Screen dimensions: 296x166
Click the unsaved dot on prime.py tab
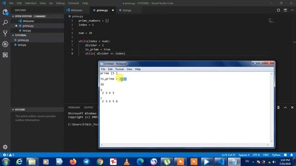point(113,10)
